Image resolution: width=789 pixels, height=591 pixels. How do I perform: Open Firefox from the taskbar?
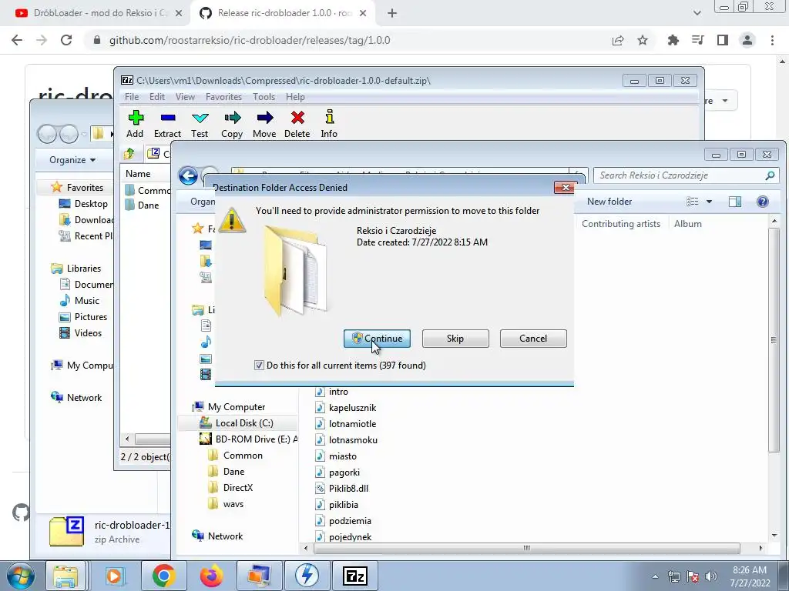point(211,576)
